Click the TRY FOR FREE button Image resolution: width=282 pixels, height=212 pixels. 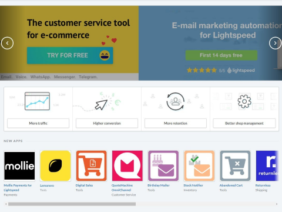coord(70,55)
